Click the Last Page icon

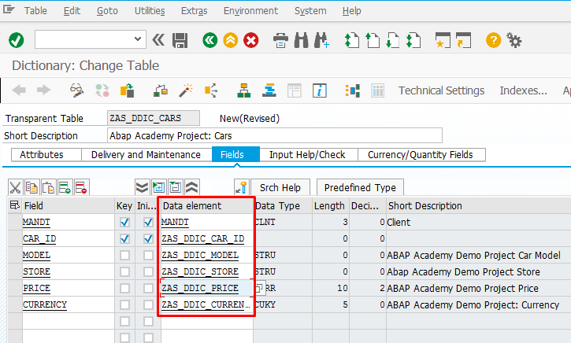coord(413,40)
